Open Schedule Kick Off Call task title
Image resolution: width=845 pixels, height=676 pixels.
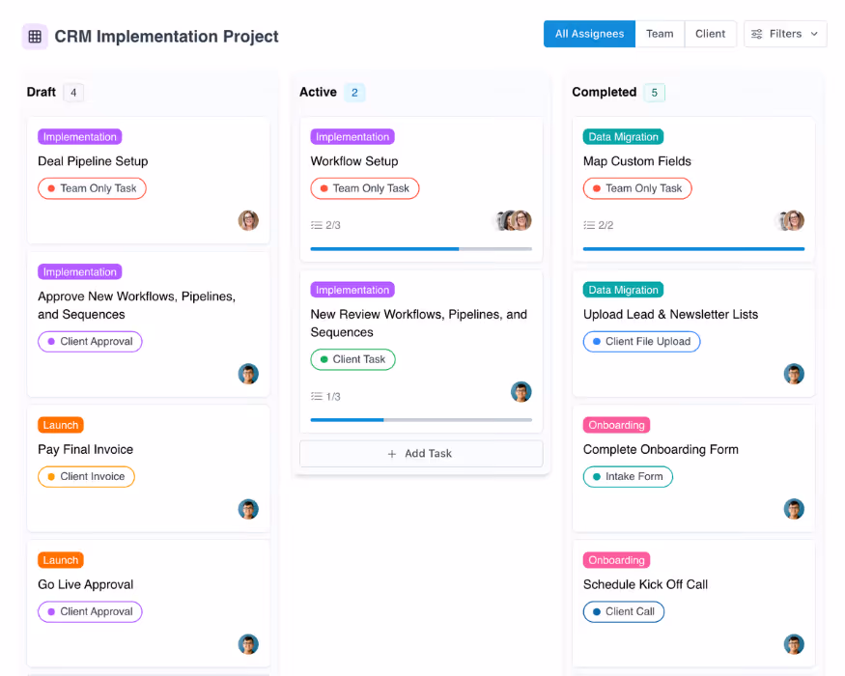[645, 584]
